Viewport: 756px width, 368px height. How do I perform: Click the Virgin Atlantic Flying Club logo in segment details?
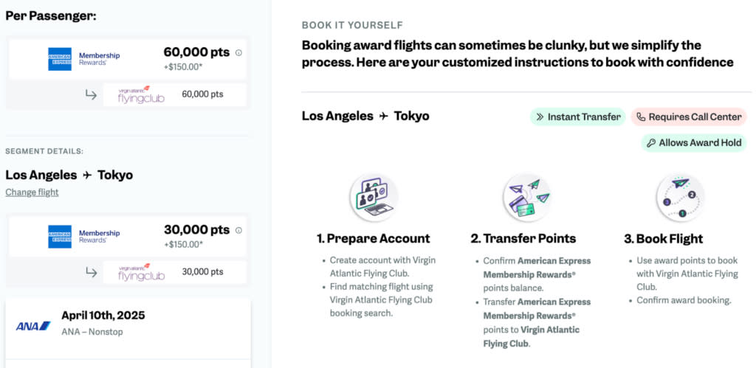(141, 272)
